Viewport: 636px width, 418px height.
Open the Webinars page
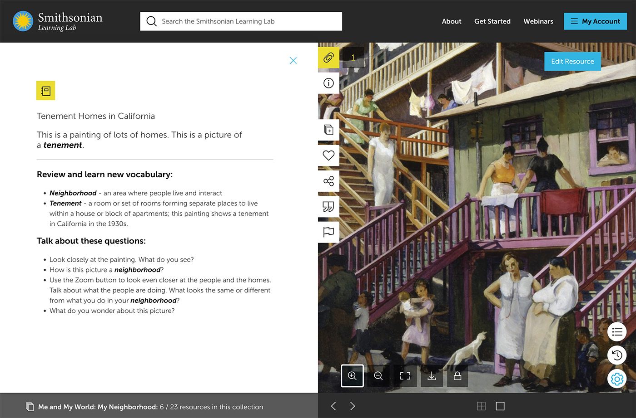point(538,21)
